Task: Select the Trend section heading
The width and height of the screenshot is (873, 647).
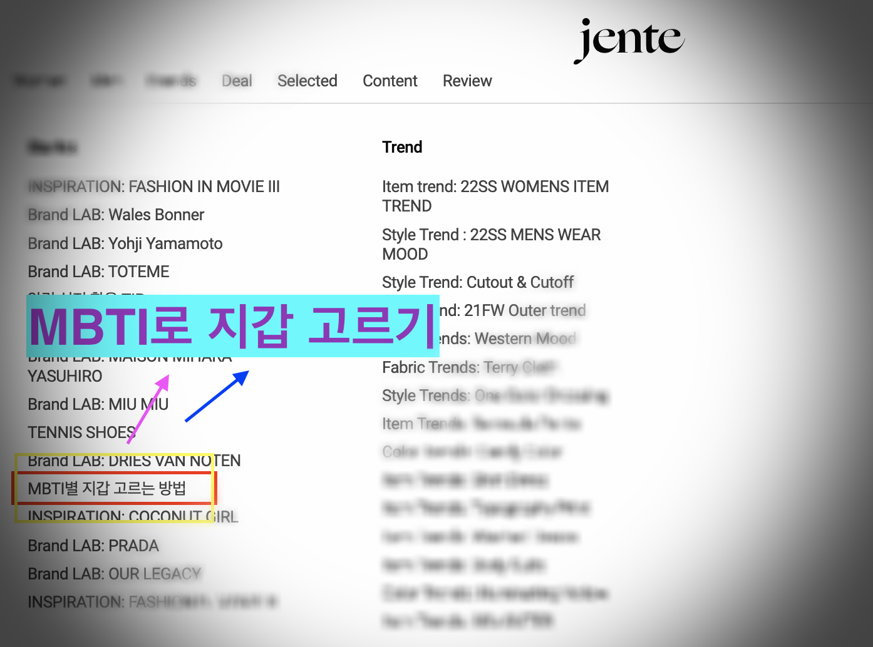Action: pos(402,147)
